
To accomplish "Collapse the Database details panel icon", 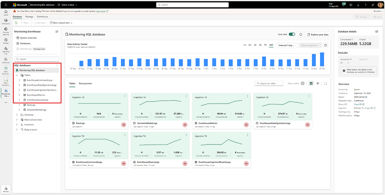I will tap(376, 32).
